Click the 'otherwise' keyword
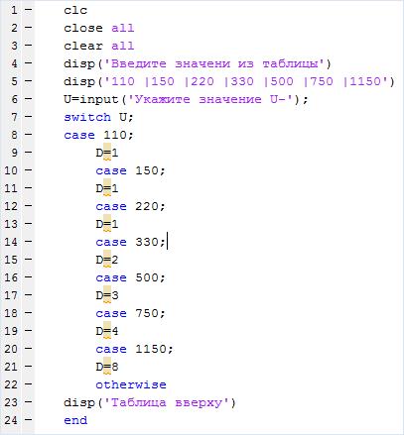The height and width of the screenshot is (435, 404). [x=131, y=384]
